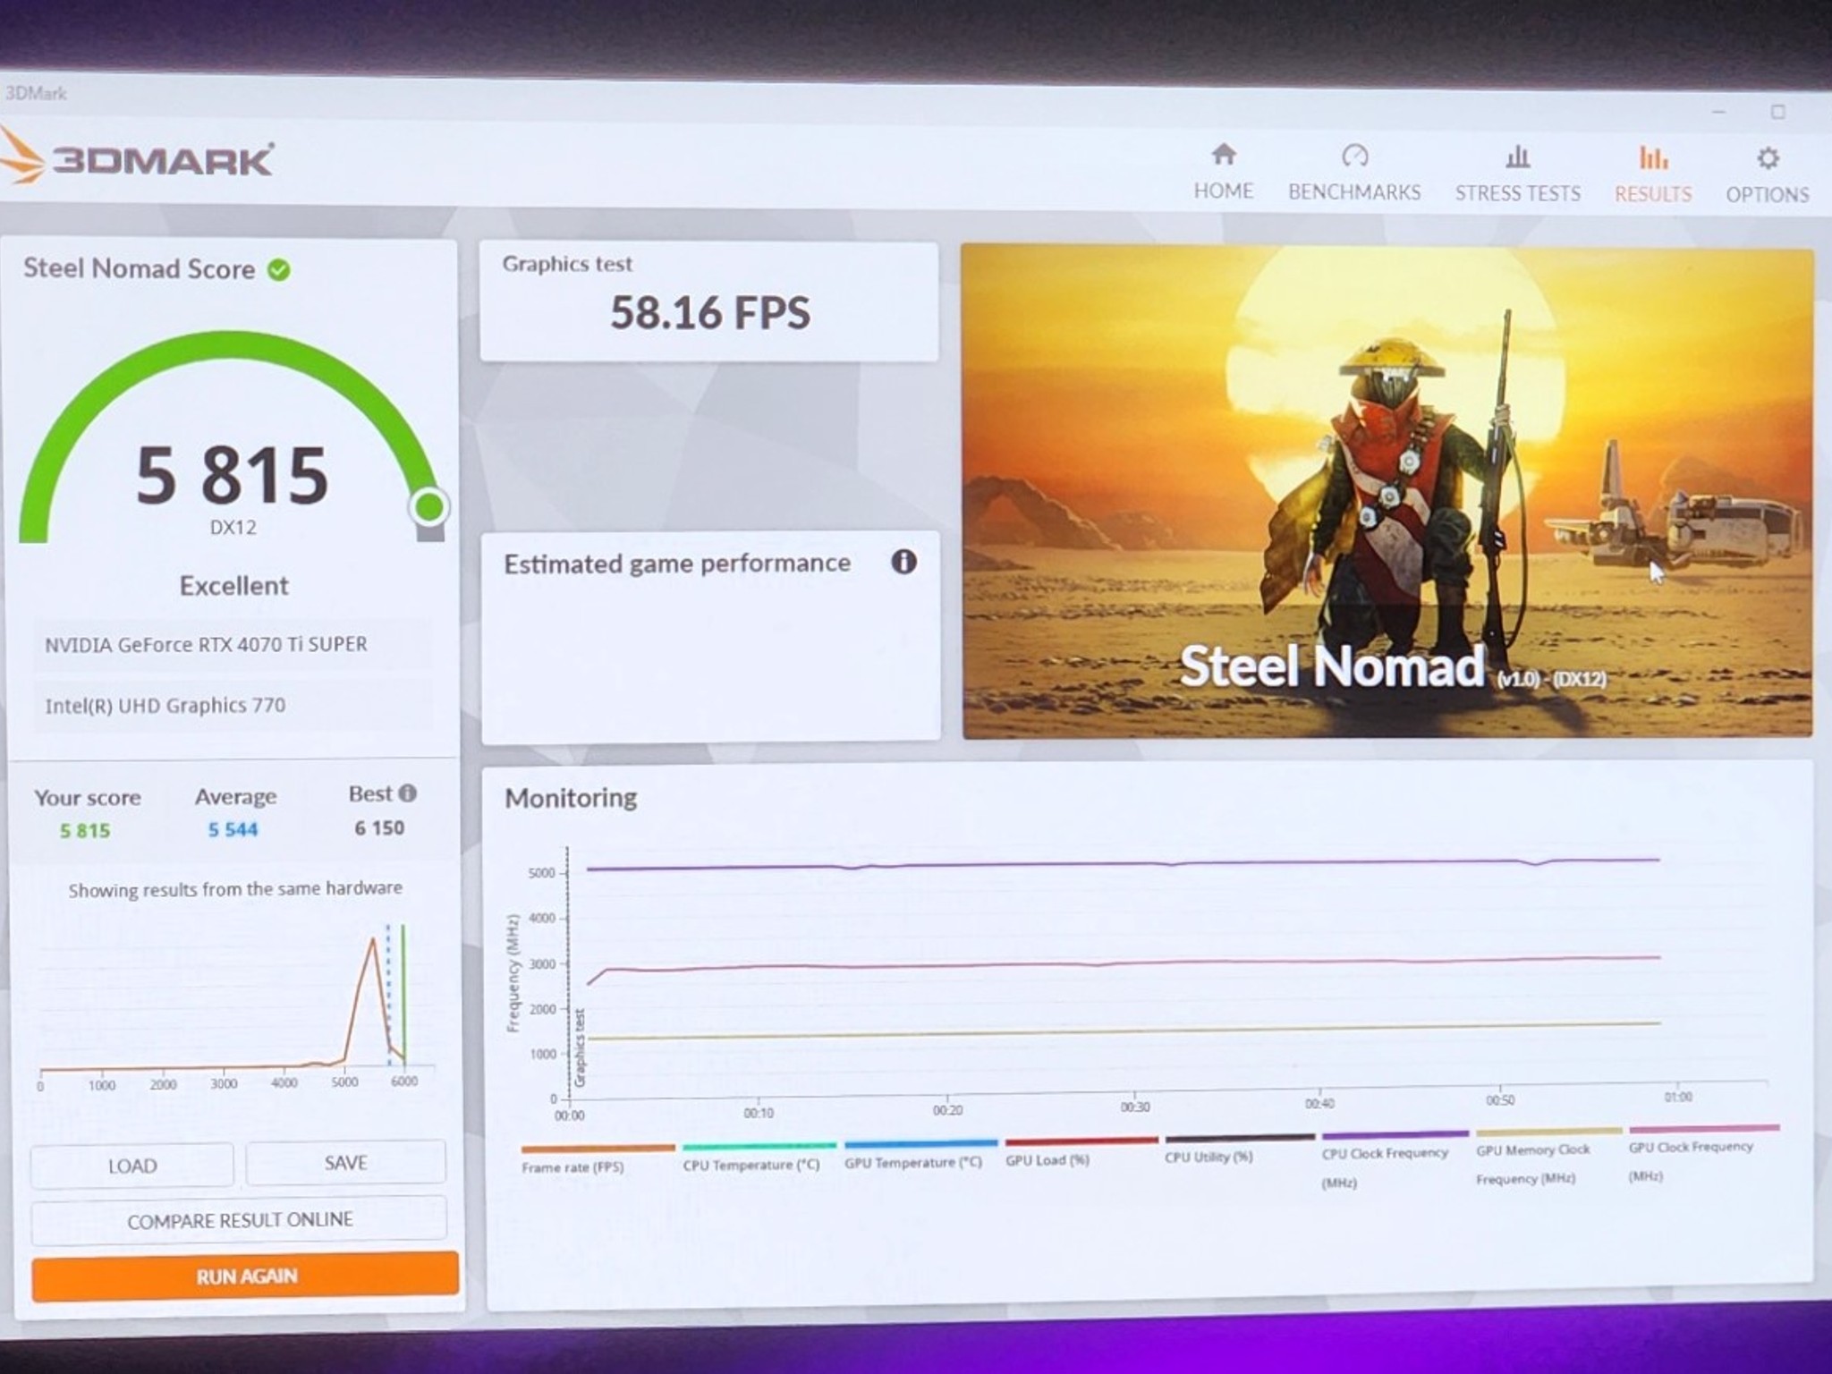Click the green score gauge end knob
This screenshot has height=1374, width=1832.
click(x=429, y=507)
